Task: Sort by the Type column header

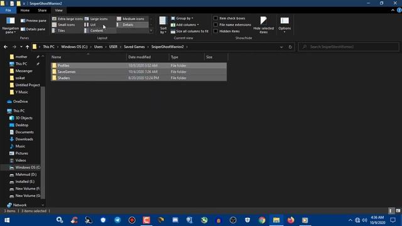Action: (x=187, y=57)
